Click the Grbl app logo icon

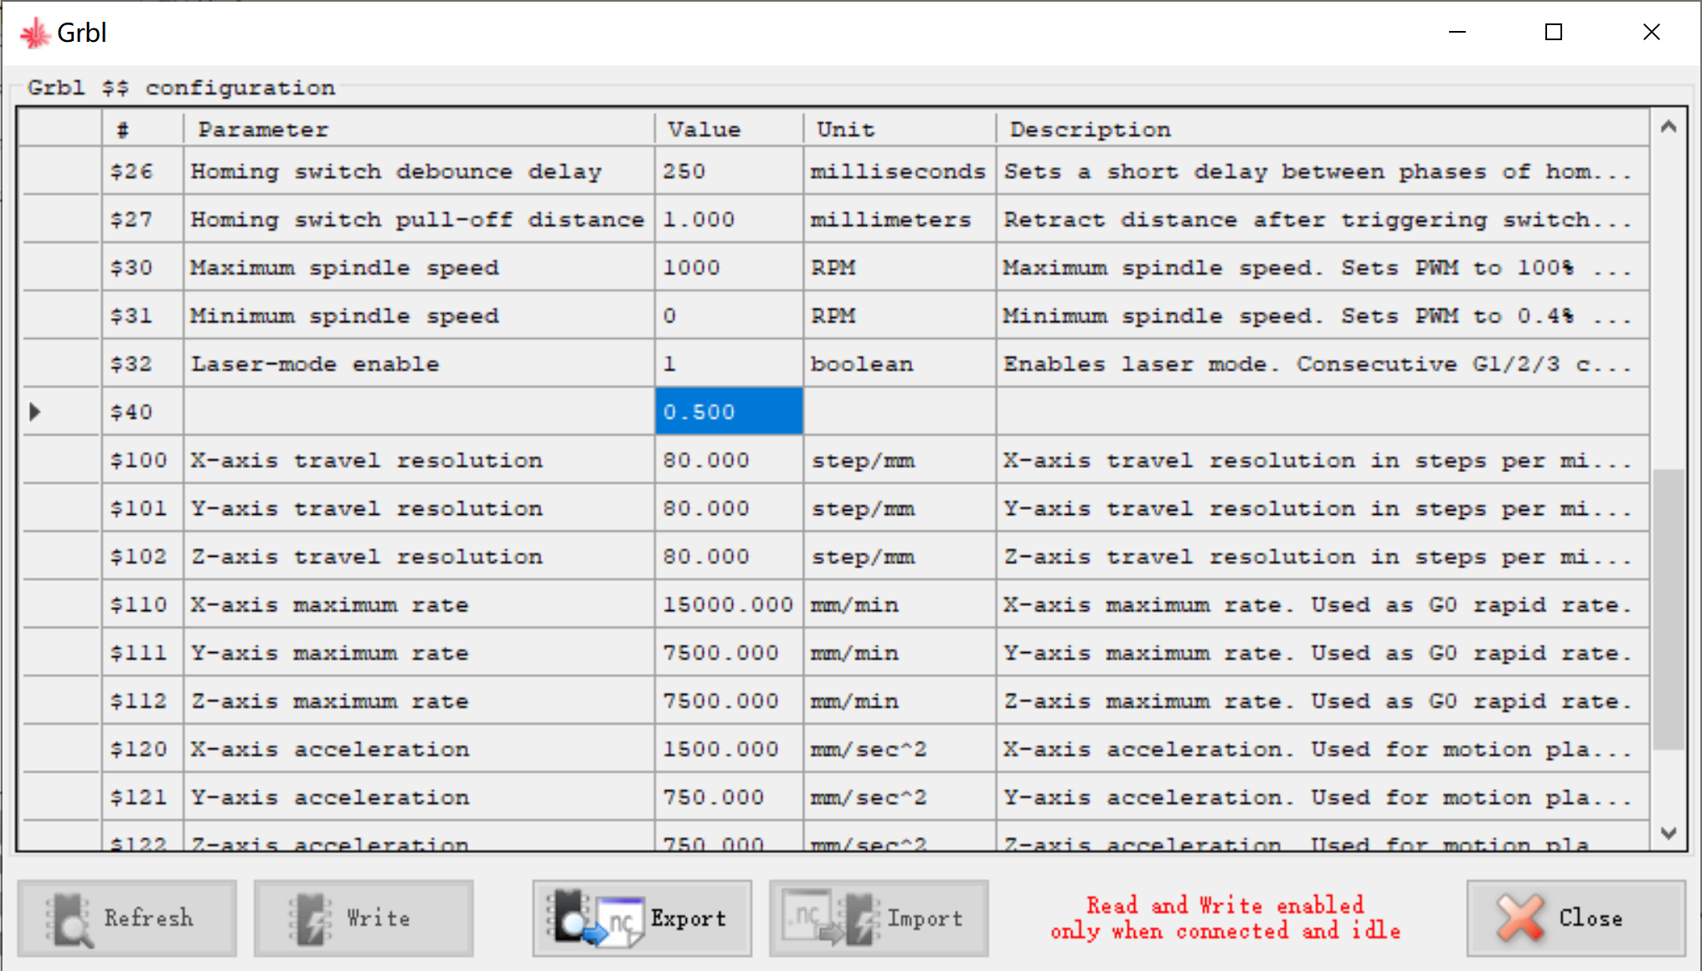pos(35,33)
